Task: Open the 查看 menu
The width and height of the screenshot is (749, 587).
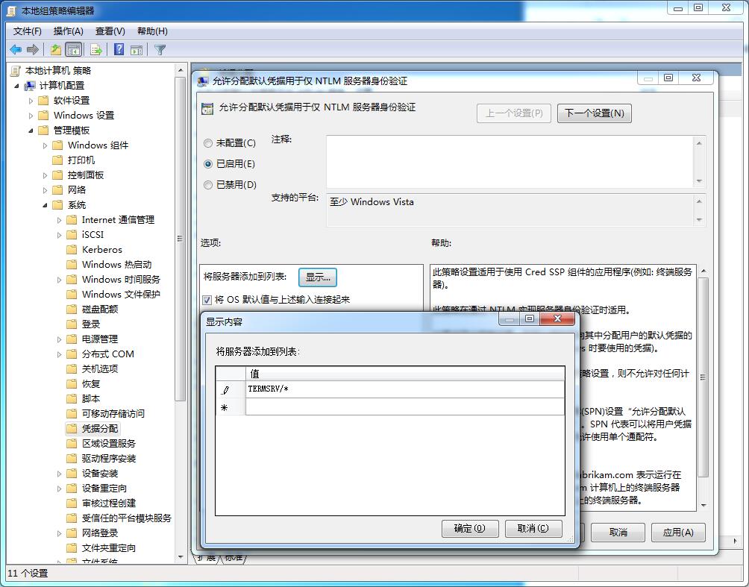Action: point(109,31)
